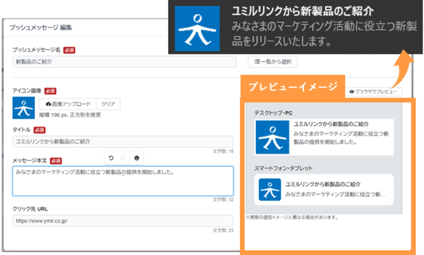The height and width of the screenshot is (255, 424).
Task: Click the large notification popup logo icon
Action: (x=197, y=28)
